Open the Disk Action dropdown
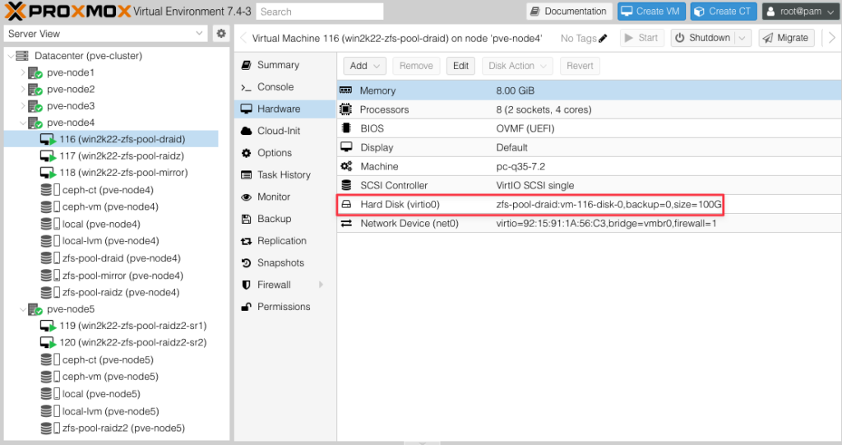 click(517, 66)
